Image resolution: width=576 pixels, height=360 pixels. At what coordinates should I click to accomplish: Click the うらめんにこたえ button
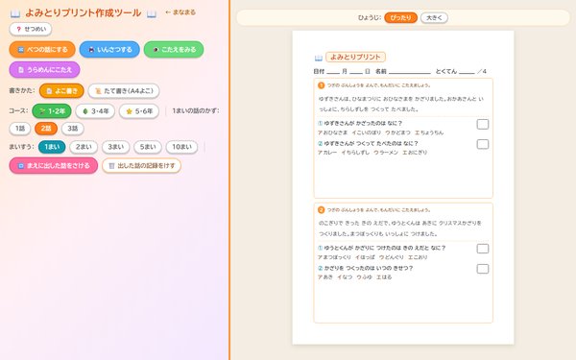(44, 69)
